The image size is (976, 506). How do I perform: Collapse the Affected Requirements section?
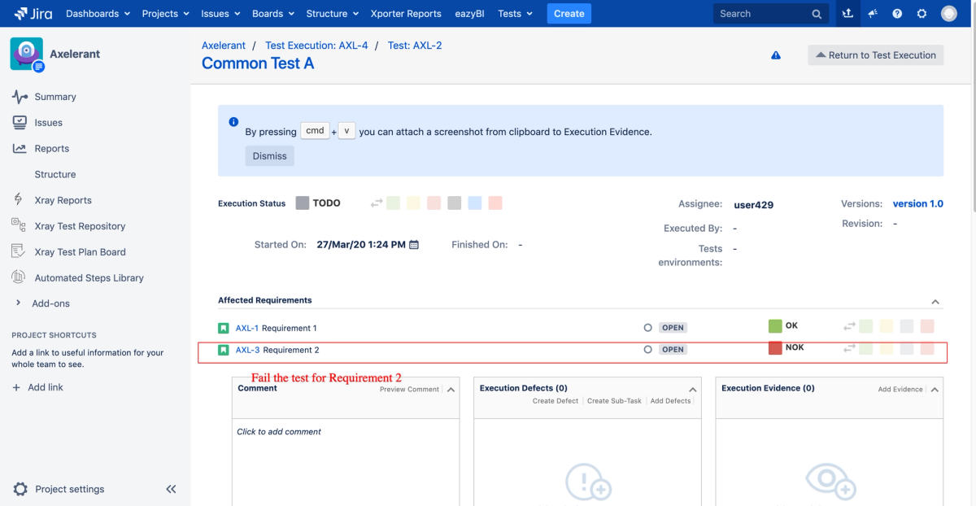[935, 302]
